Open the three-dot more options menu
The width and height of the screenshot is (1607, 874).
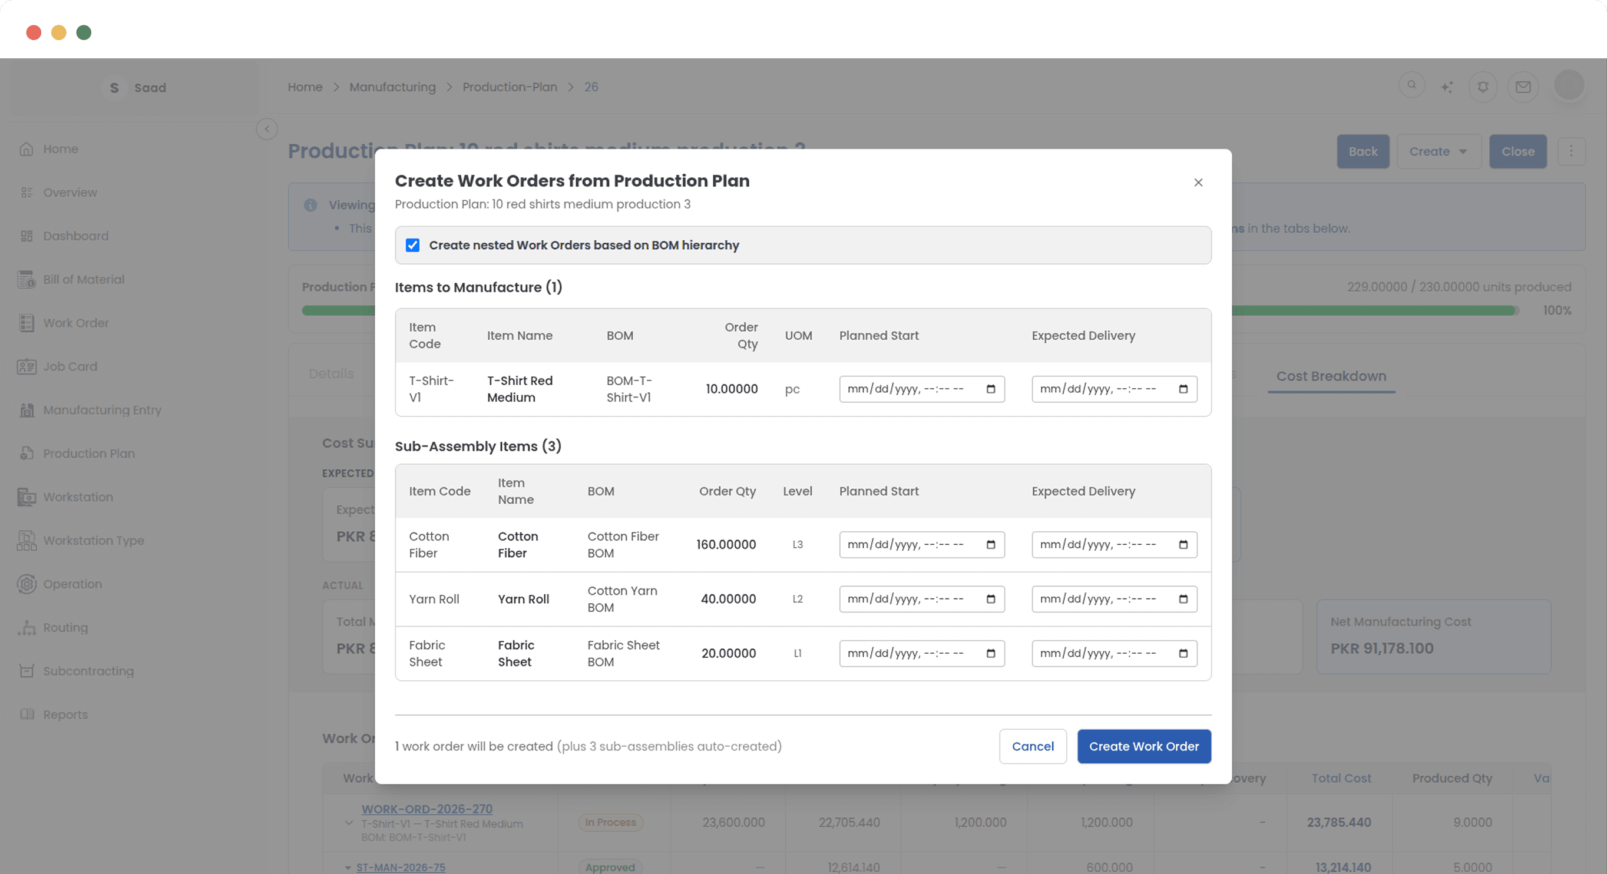click(1571, 151)
